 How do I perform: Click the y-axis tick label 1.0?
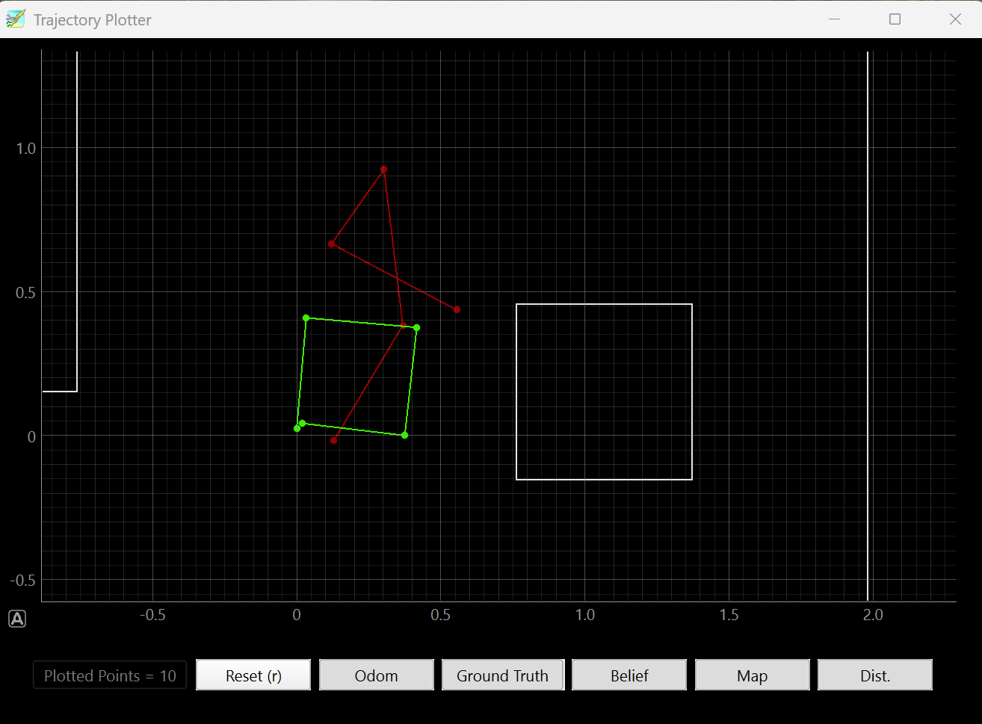click(26, 149)
